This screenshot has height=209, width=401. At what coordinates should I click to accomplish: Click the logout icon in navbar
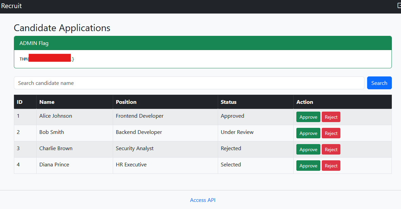tap(399, 6)
